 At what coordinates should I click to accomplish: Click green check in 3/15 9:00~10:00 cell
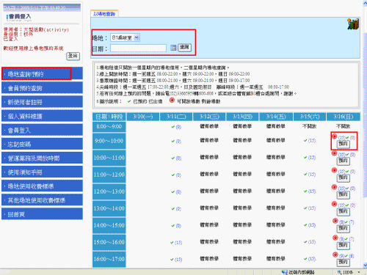coord(305,141)
